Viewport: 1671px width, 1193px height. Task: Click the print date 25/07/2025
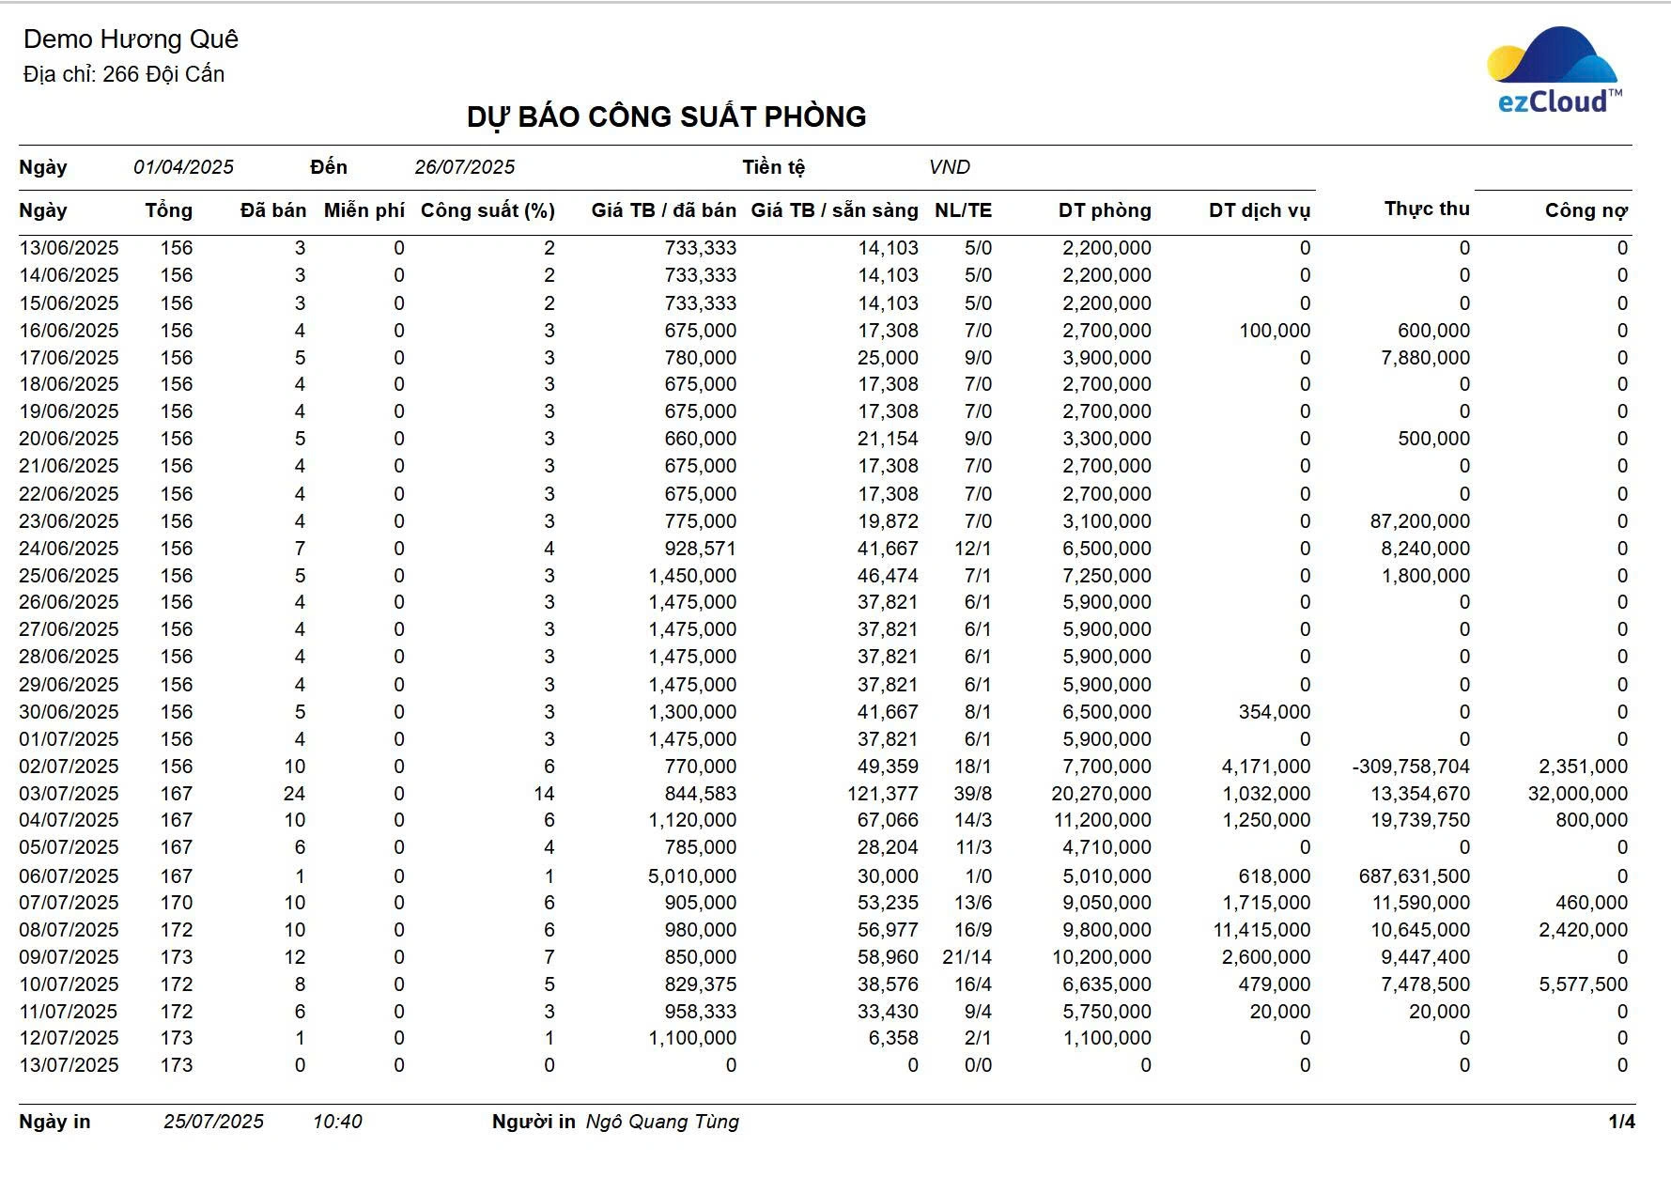[213, 1122]
